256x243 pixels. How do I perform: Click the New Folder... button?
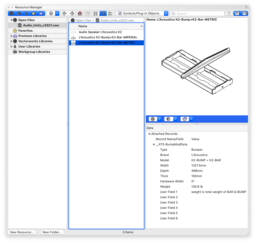point(52,232)
